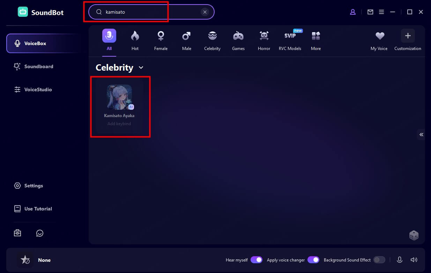The image size is (431, 273).
Task: Switch to the Soundboard tab
Action: (38, 66)
